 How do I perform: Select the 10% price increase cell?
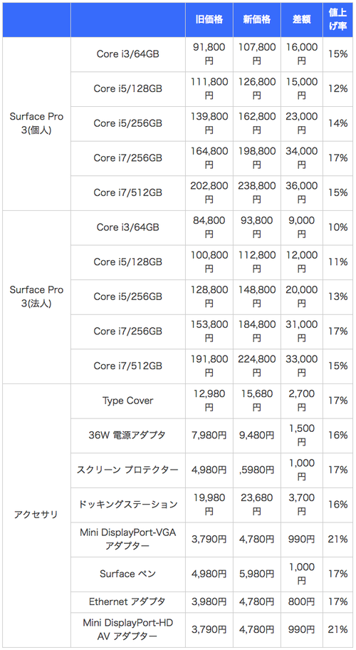coord(337,227)
